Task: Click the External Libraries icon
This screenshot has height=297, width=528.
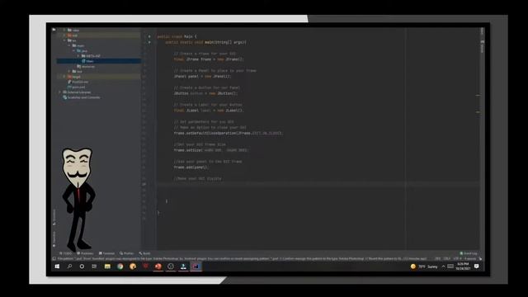Action: coord(64,92)
